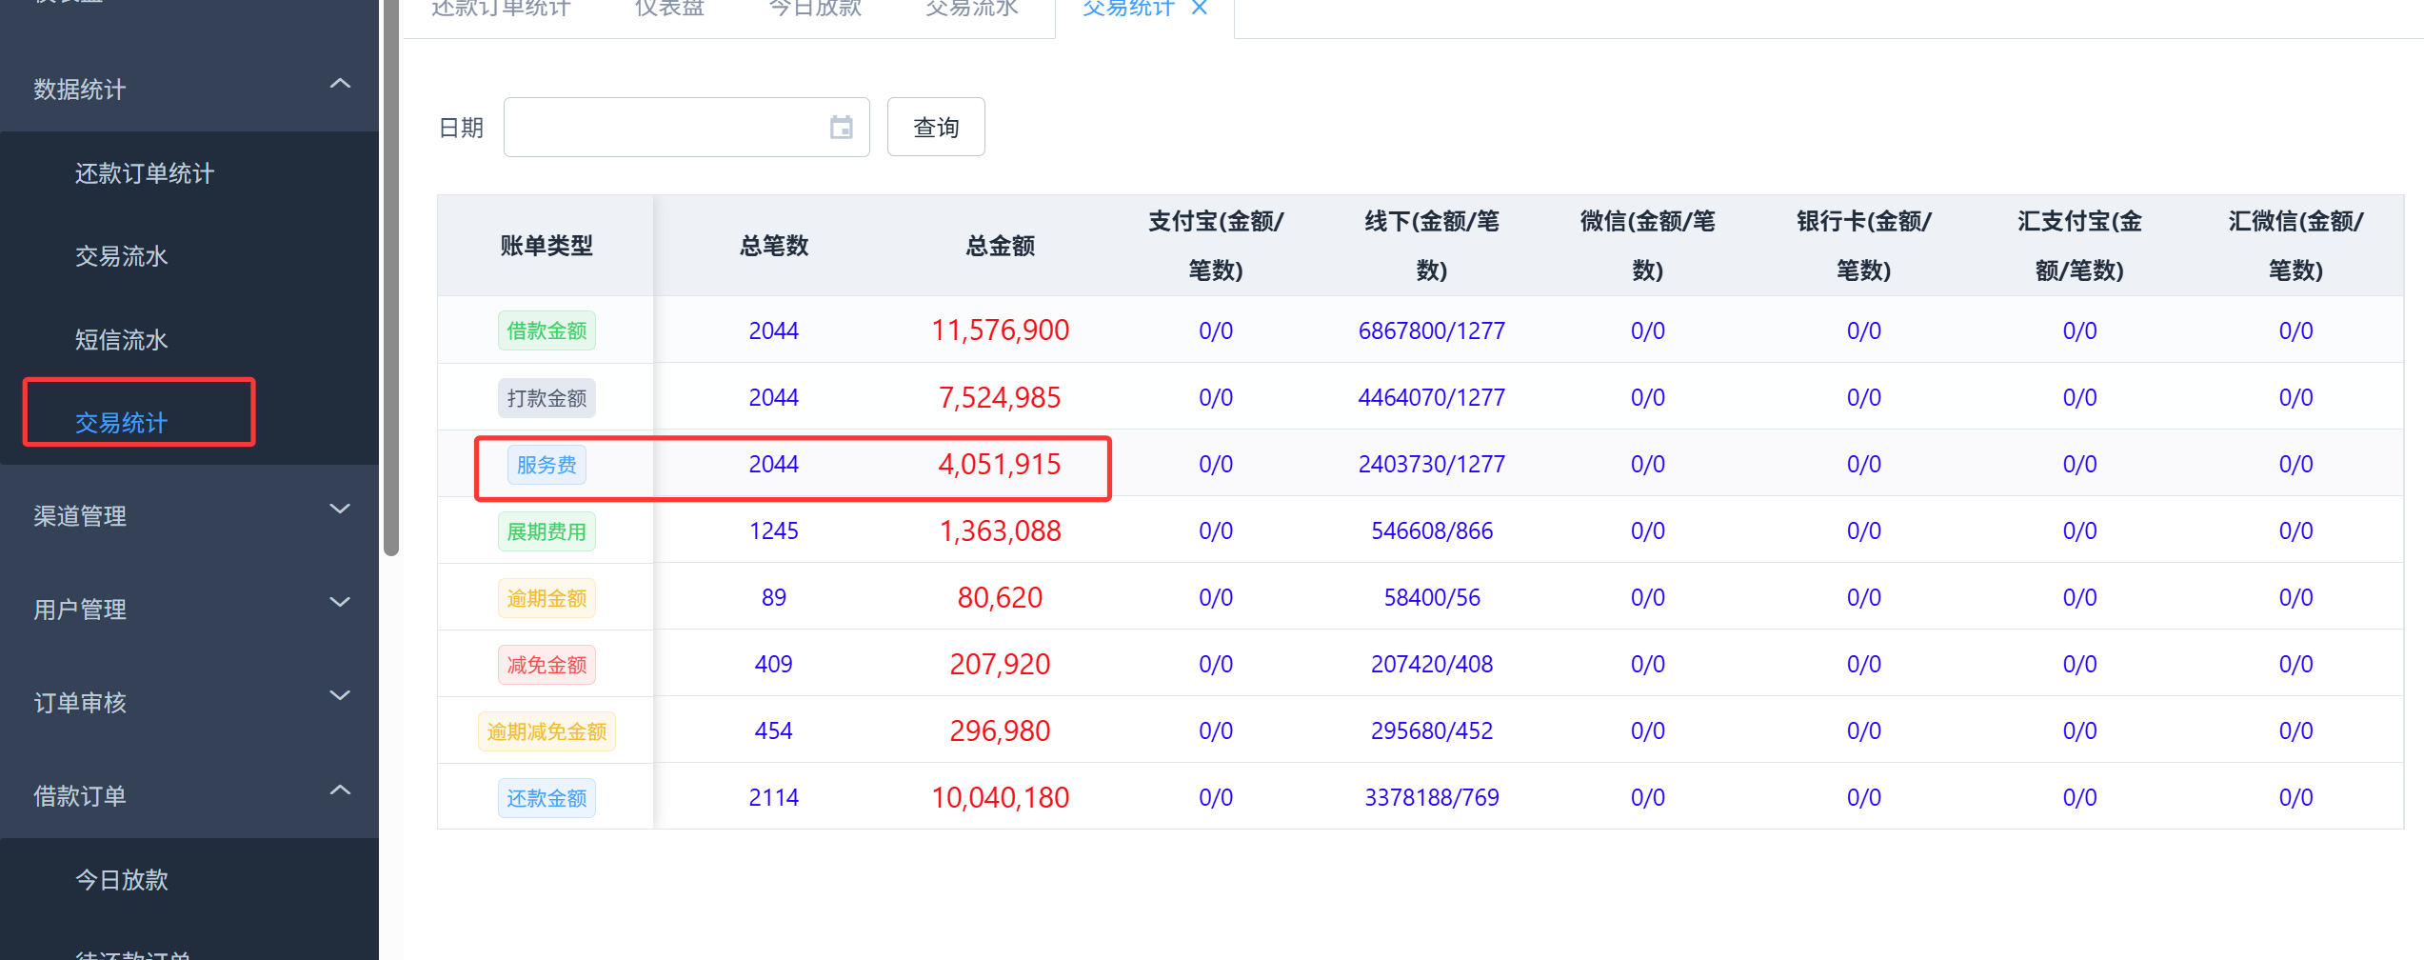
Task: Open 还款订单统计 in the sidebar
Action: click(145, 173)
